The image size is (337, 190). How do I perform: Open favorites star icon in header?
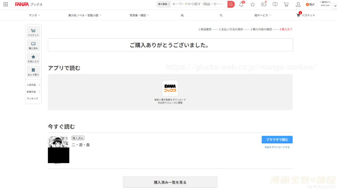pos(252,4)
